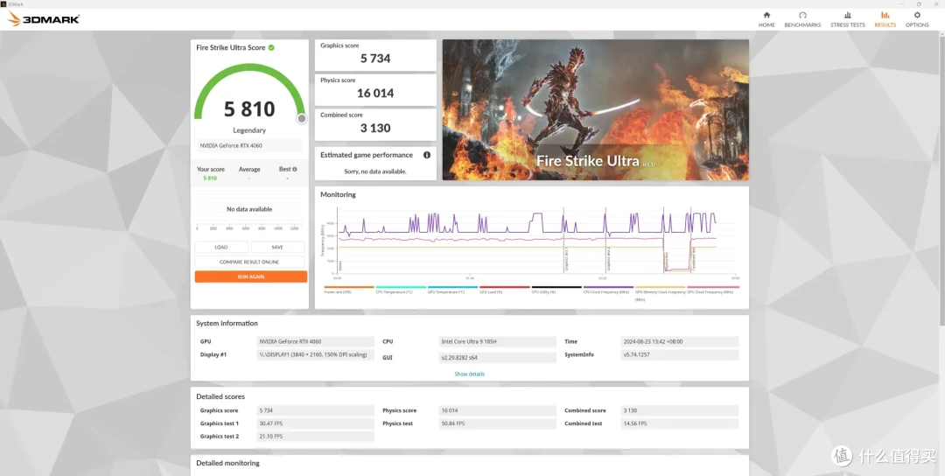Open the BENCHMARKS gauge icon
The image size is (945, 476).
[x=802, y=15]
